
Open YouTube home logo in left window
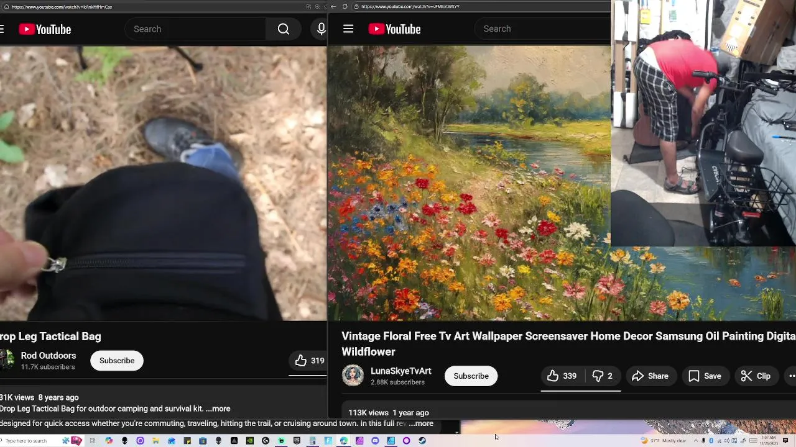[x=45, y=29]
